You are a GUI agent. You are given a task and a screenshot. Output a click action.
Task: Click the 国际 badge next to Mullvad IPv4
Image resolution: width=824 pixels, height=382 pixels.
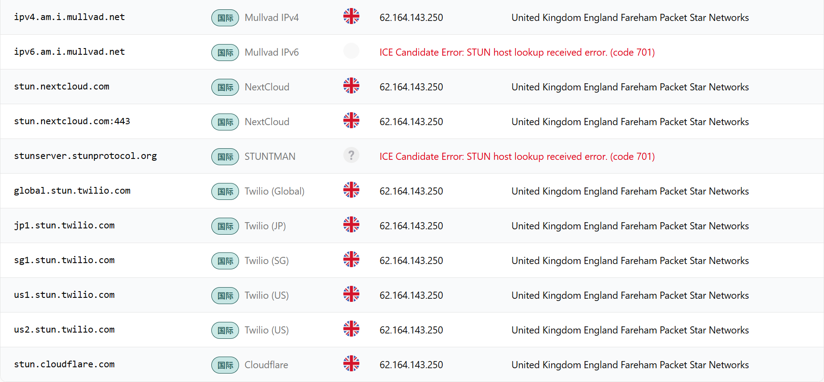point(225,18)
